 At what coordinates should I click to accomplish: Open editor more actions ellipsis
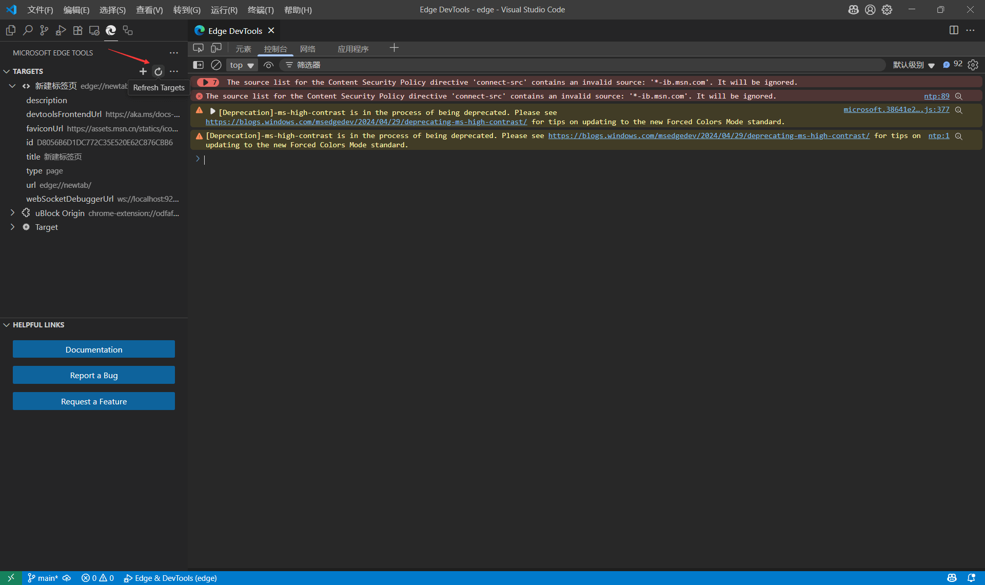[970, 30]
